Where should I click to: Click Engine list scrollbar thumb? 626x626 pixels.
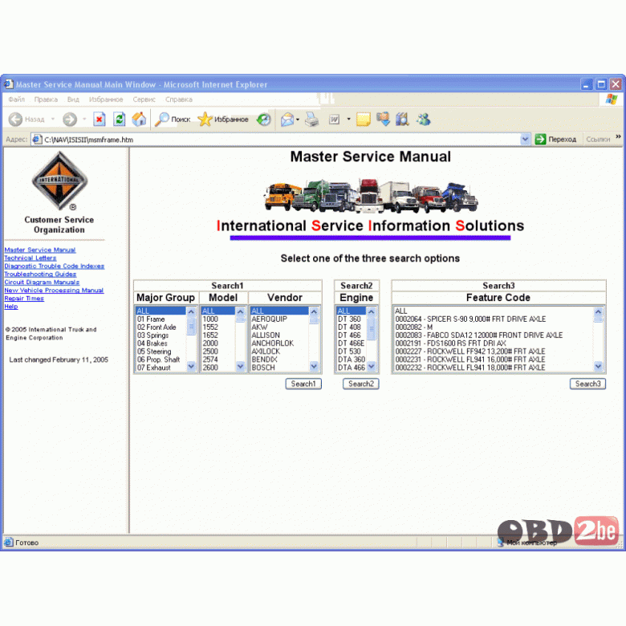click(x=372, y=329)
